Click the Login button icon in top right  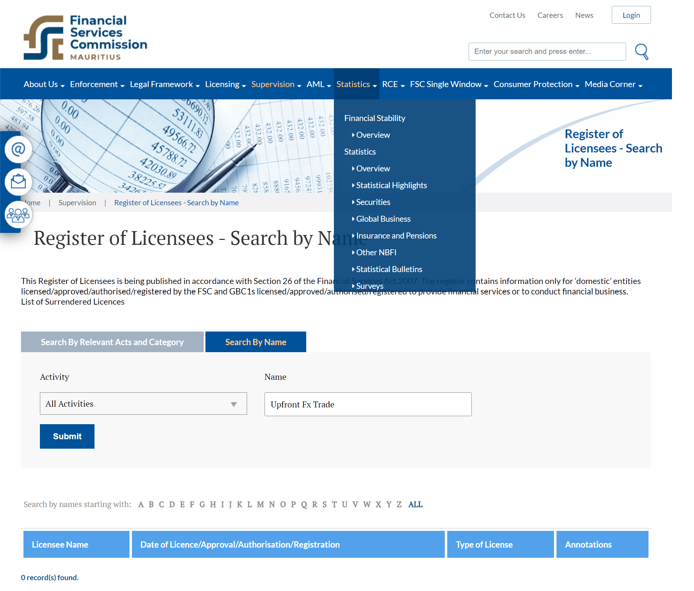coord(631,15)
